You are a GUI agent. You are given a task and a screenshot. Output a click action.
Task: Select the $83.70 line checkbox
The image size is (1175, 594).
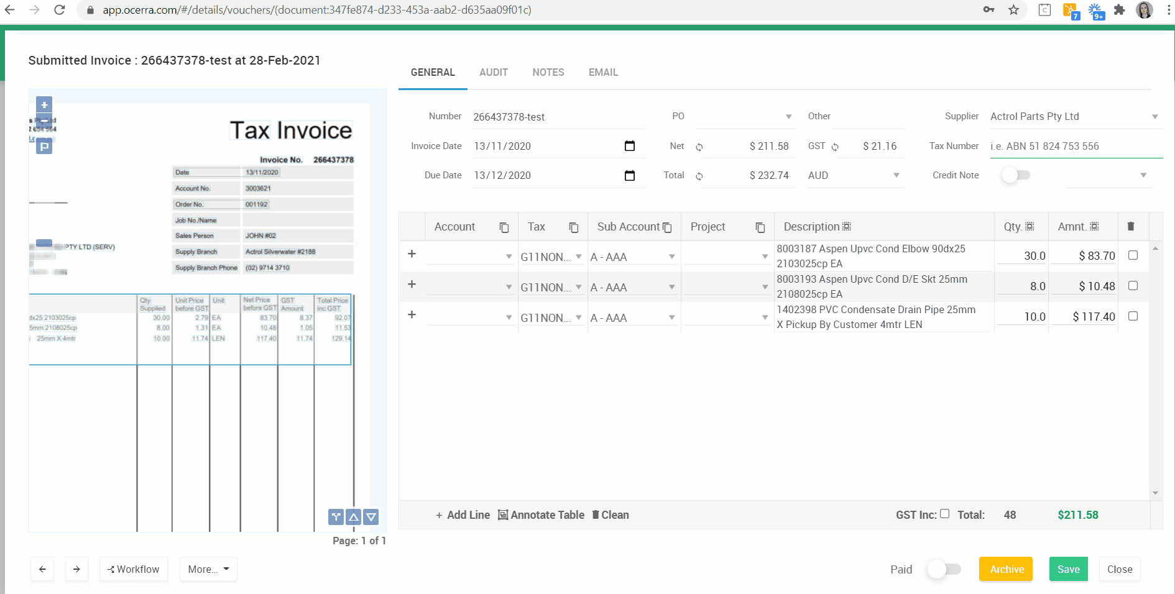[1133, 255]
